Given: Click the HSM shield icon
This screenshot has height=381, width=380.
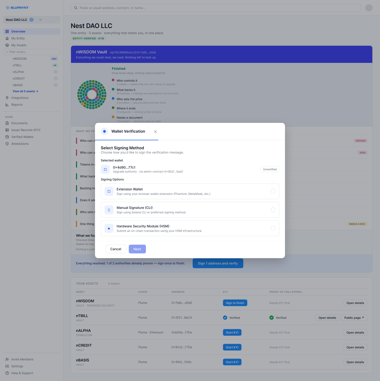Looking at the screenshot, I should click(109, 228).
